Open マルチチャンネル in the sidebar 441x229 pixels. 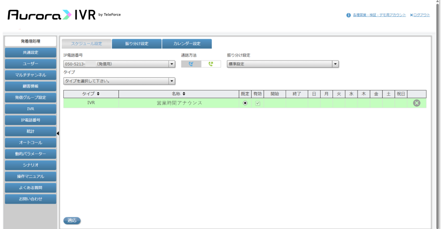click(x=30, y=75)
